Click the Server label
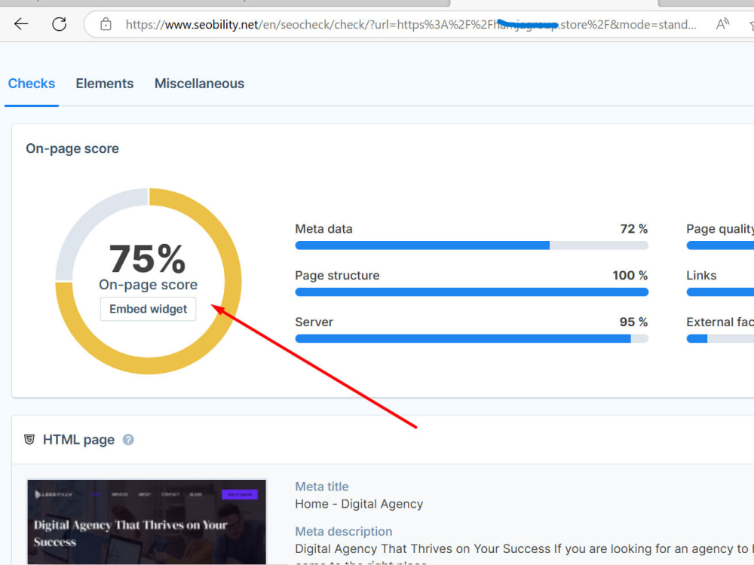 click(314, 322)
